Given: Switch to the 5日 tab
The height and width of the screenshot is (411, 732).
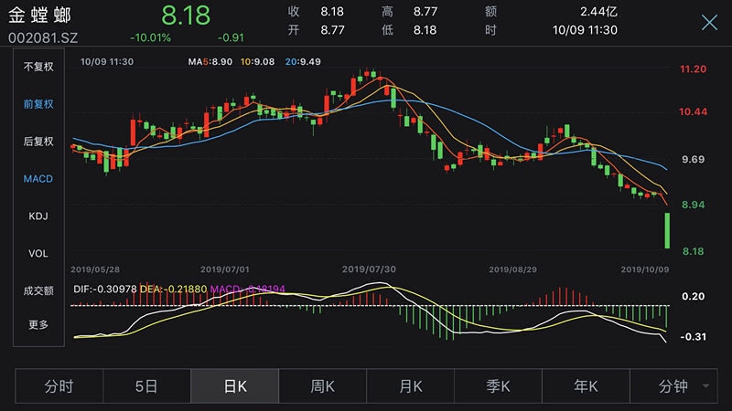Looking at the screenshot, I should click(146, 386).
